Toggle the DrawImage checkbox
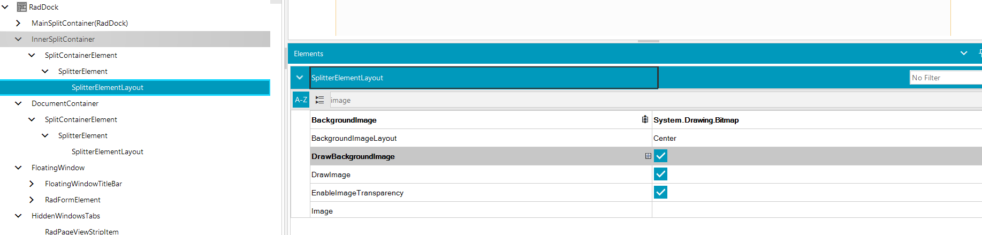The width and height of the screenshot is (982, 235). (x=660, y=175)
